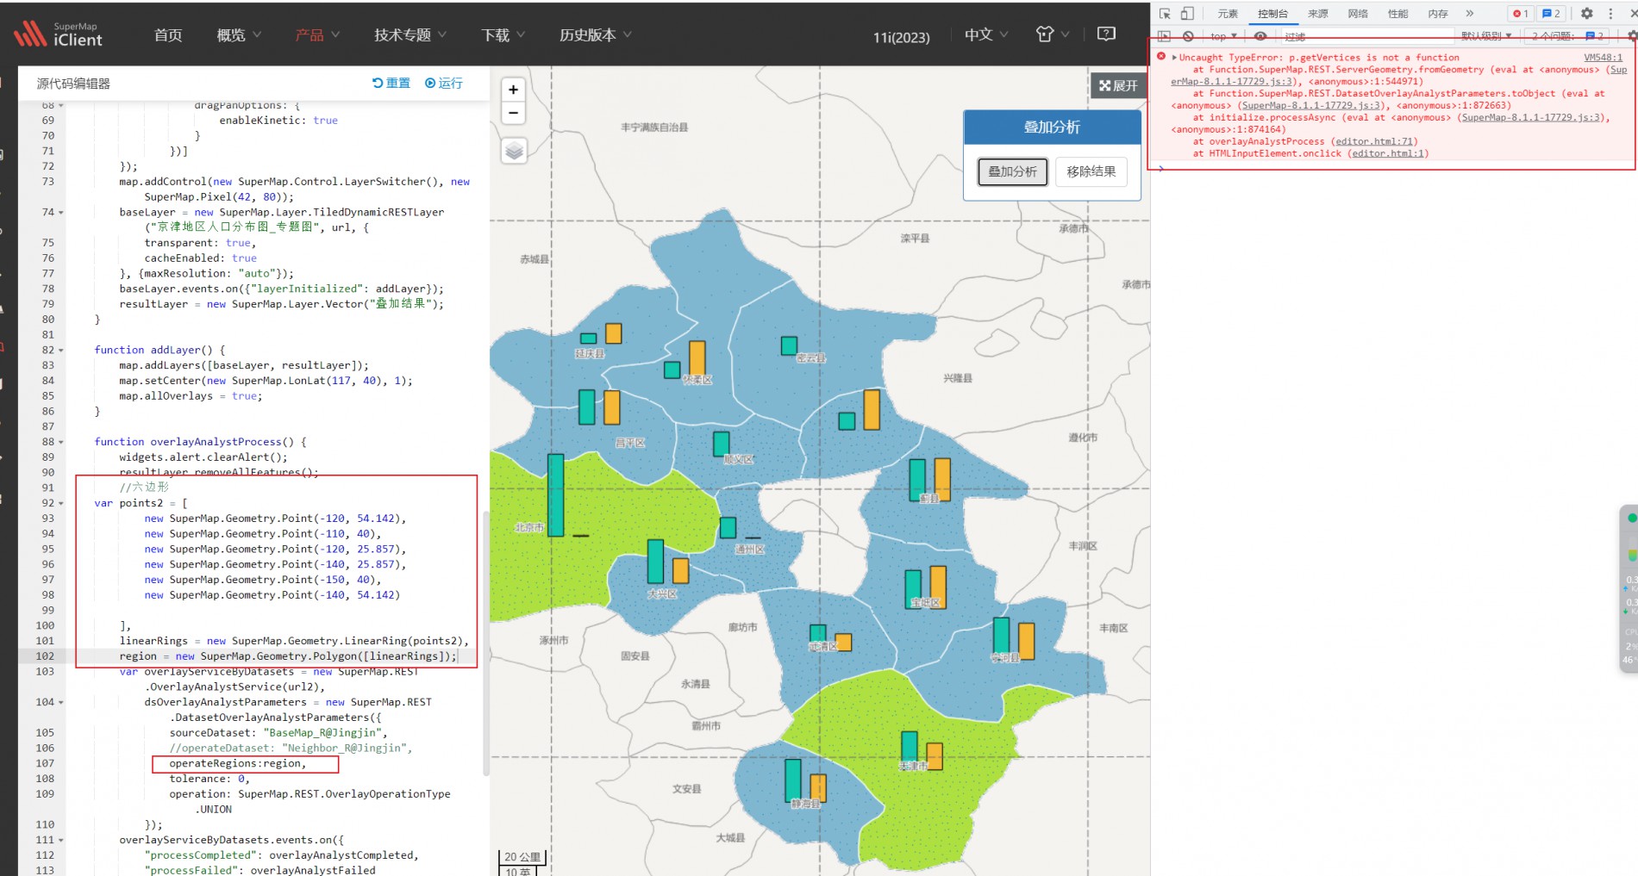Viewport: 1638px width, 876px height.
Task: Fold code at line 111
Action: 61,840
